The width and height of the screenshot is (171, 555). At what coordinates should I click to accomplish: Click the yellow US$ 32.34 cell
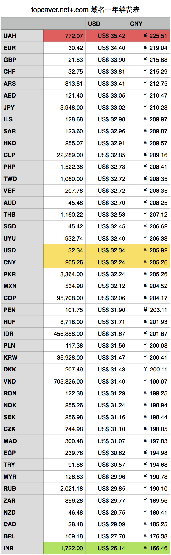tap(107, 250)
